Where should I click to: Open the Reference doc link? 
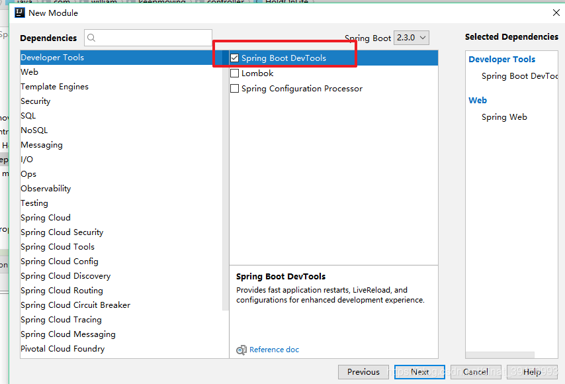(x=274, y=350)
